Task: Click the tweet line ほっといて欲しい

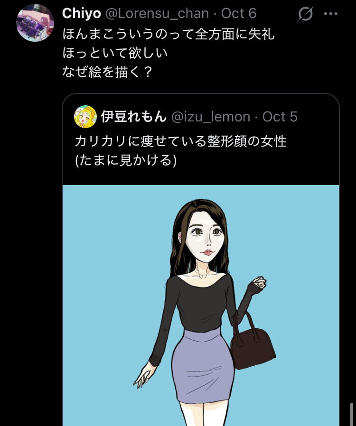Action: tap(115, 53)
